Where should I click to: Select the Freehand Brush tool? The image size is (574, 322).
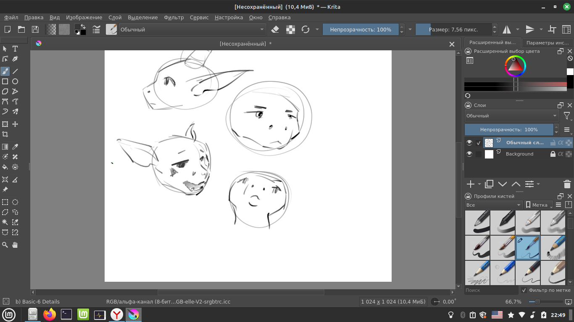coord(5,71)
